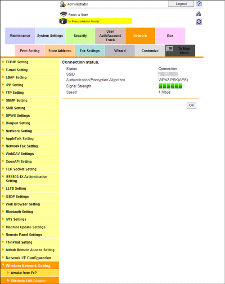Click the refresh arrows icon
Image resolution: width=225 pixels, height=284 pixels.
click(199, 22)
